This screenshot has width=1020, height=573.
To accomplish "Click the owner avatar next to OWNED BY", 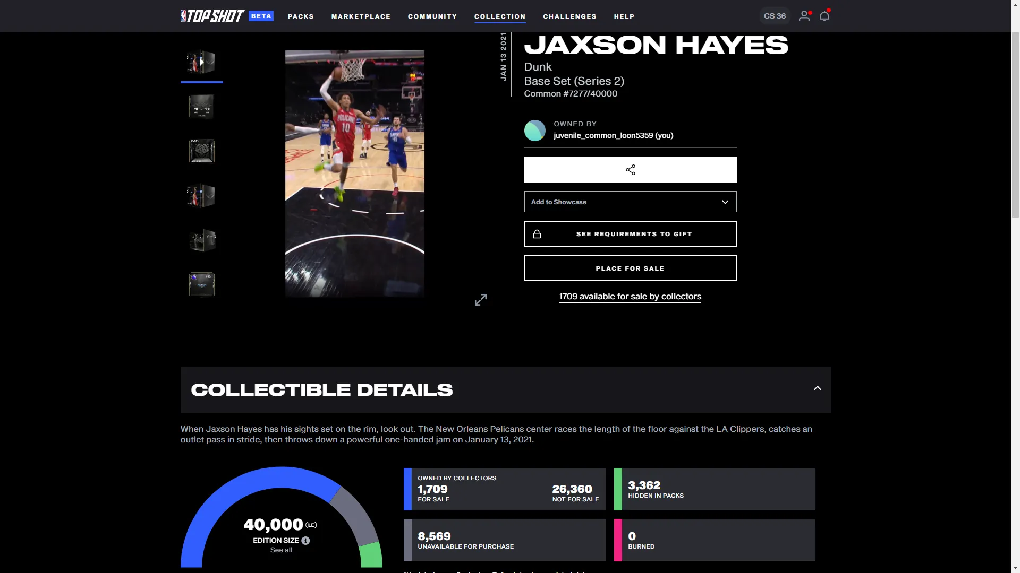I will click(534, 130).
